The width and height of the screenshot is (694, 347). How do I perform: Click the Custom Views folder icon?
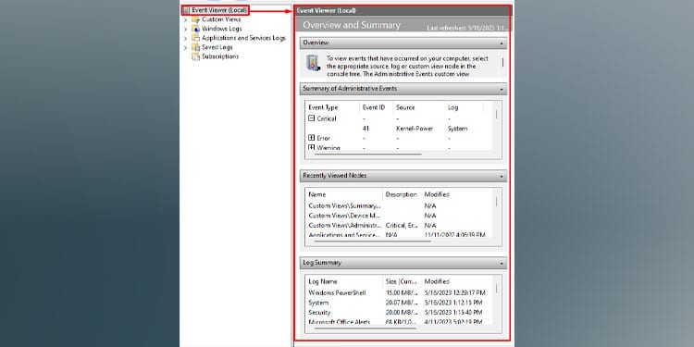click(x=195, y=19)
